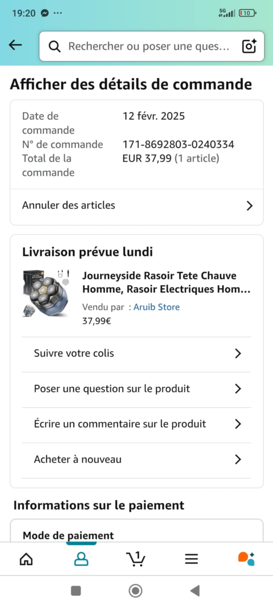Tap the razor product thumbnail image
This screenshot has width=273, height=608.
coord(46,293)
